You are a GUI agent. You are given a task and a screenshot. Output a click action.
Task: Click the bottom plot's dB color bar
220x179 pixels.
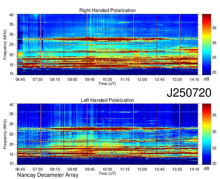click(x=206, y=134)
